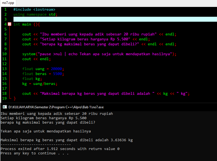This screenshot has height=161, width=217.
Task: Click console output 'berapa kg maksimal beras'
Action: tap(48, 123)
